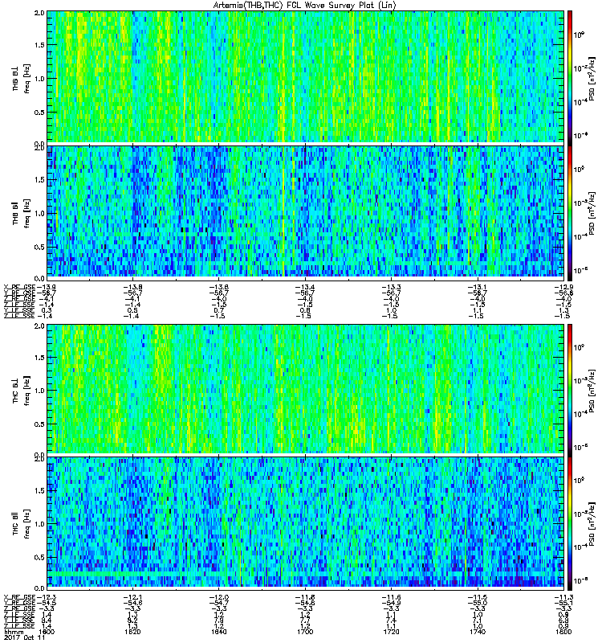Click the "hhmm" time format label
The image size is (602, 643).
[14, 632]
